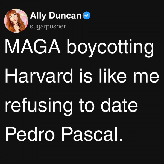Click the first name Ally in the header
164x164 pixels.
[x=38, y=16]
